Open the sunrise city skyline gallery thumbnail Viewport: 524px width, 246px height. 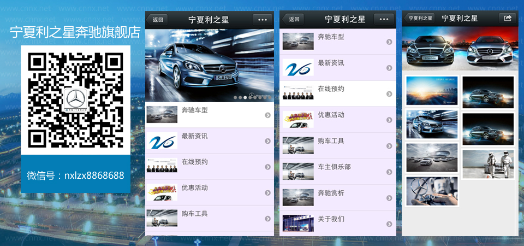coord(432,91)
